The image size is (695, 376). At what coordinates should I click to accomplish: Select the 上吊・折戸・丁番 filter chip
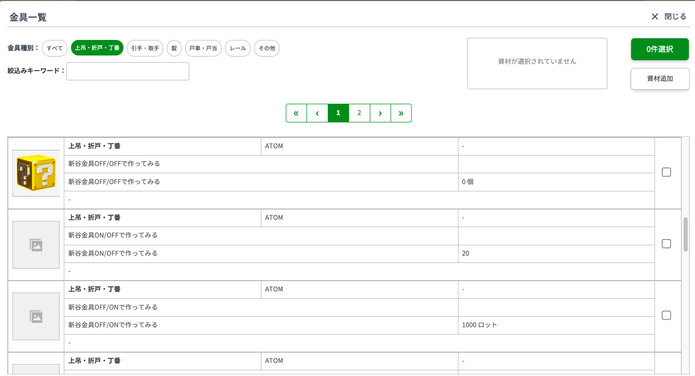pos(97,48)
